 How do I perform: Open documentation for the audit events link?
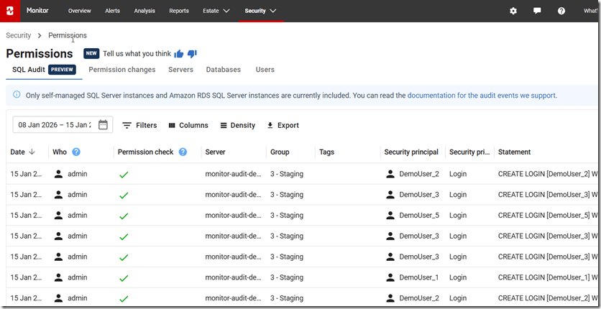pyautogui.click(x=482, y=95)
